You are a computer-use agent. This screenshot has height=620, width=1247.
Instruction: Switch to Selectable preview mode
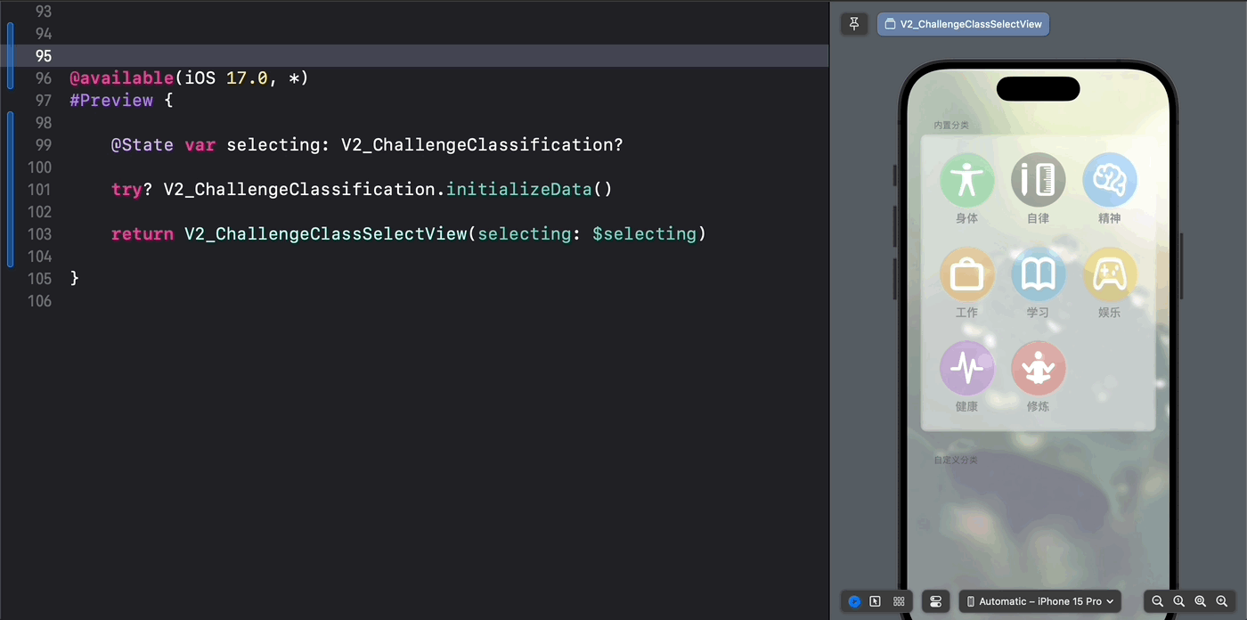tap(876, 601)
